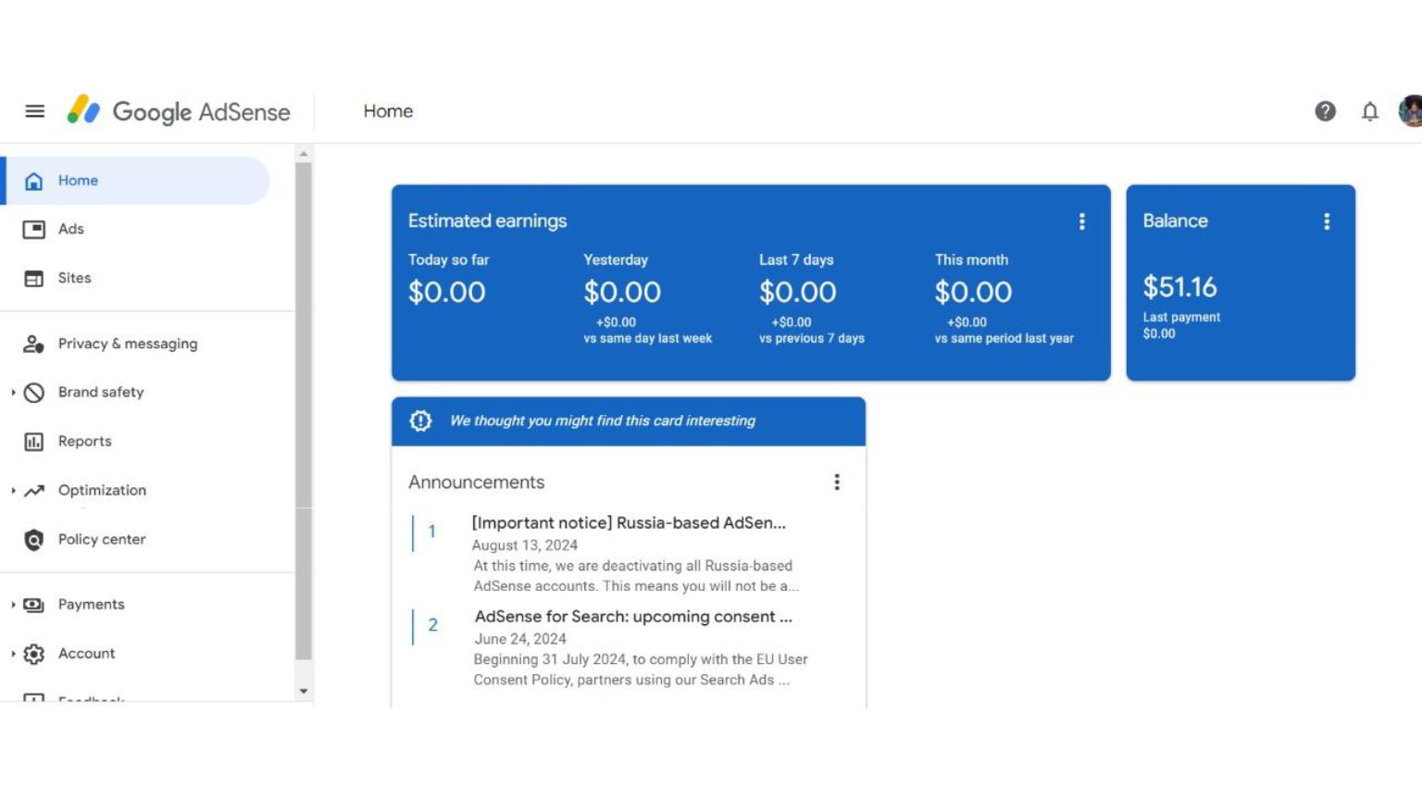Open AdSense for Search upcoming consent announcement
The width and height of the screenshot is (1422, 802).
click(633, 617)
